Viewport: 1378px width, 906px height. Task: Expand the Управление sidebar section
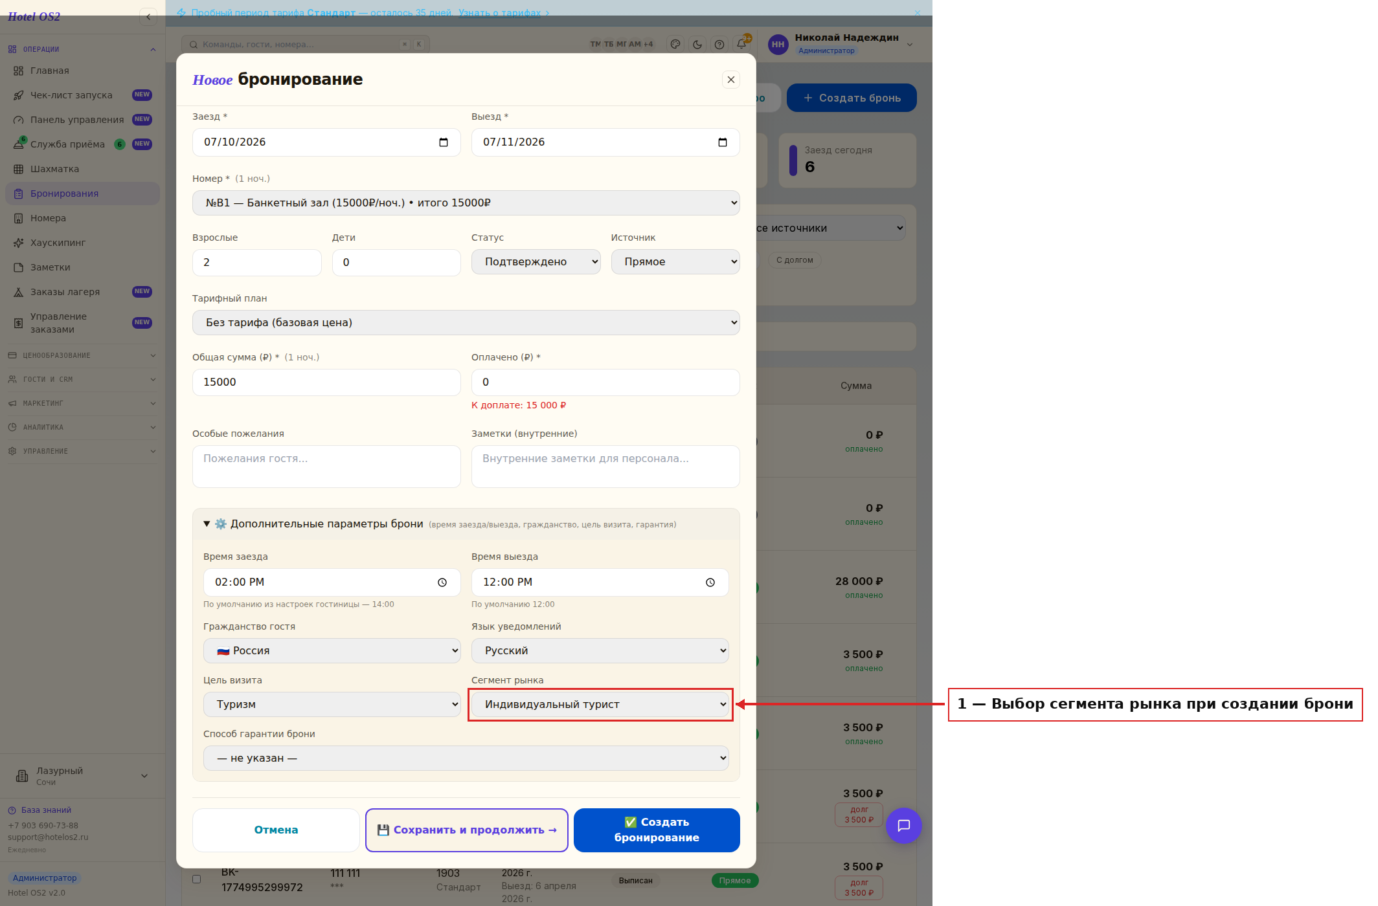pyautogui.click(x=82, y=451)
